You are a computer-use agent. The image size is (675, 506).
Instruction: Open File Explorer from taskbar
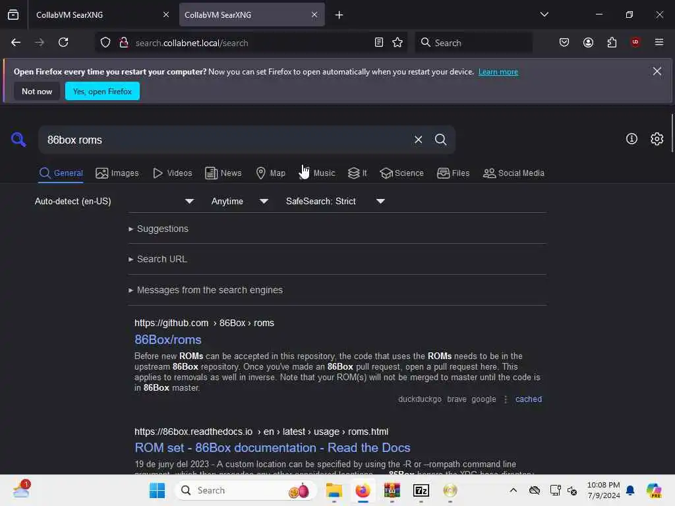[x=334, y=490]
